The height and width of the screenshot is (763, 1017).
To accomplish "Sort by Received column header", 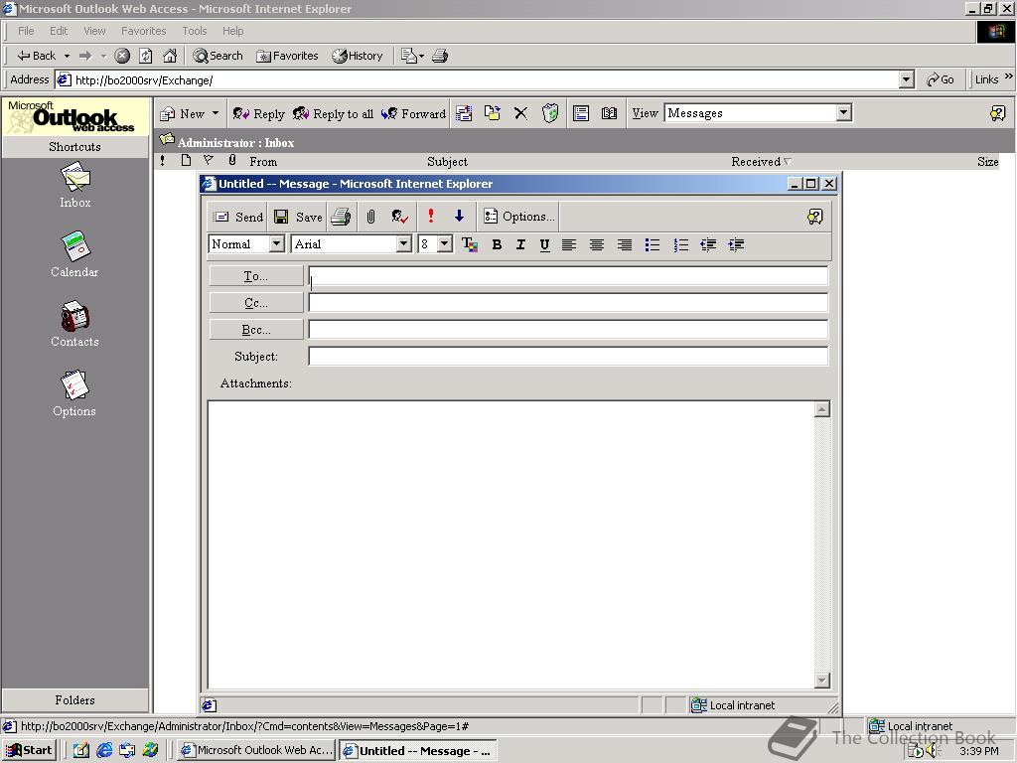I will 760,162.
